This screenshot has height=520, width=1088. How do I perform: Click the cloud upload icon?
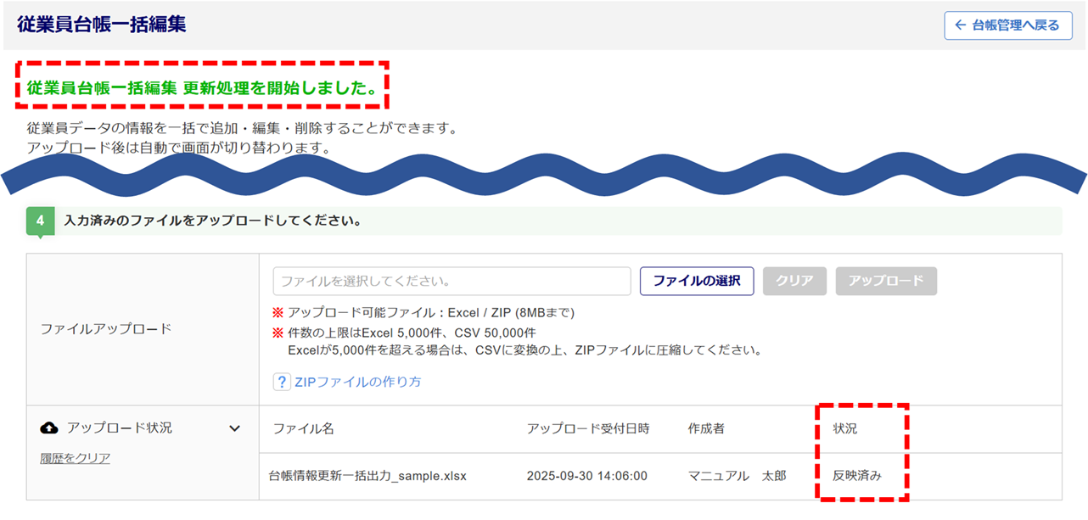tap(50, 428)
